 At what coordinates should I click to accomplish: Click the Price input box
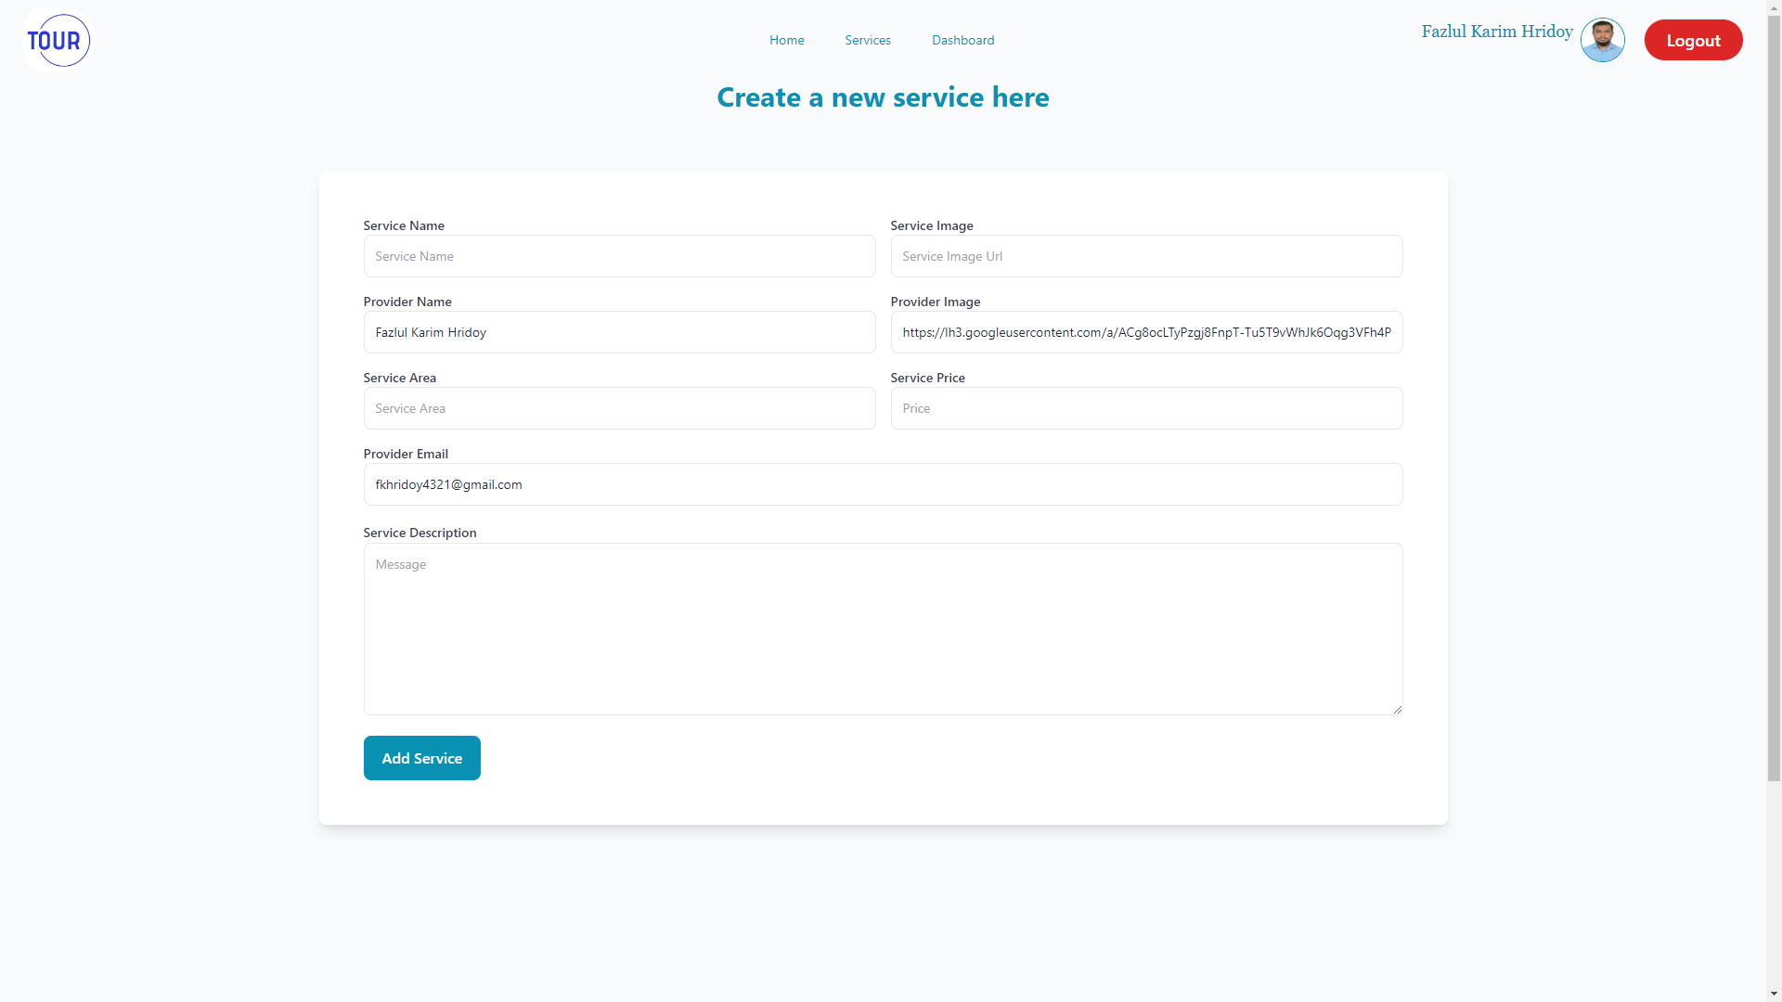pyautogui.click(x=1146, y=408)
